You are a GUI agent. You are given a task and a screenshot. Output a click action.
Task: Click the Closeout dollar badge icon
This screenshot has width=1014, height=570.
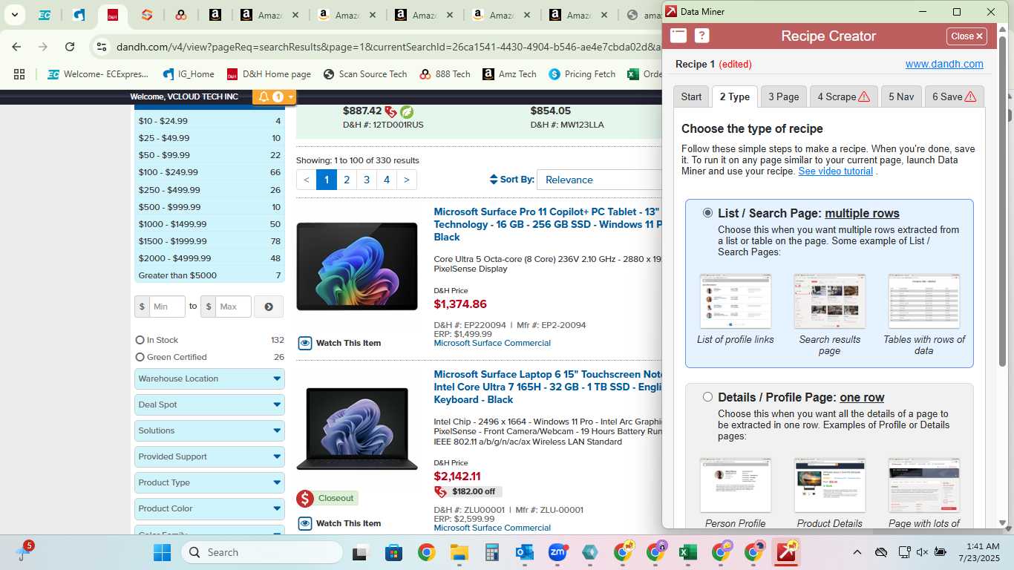click(x=304, y=498)
